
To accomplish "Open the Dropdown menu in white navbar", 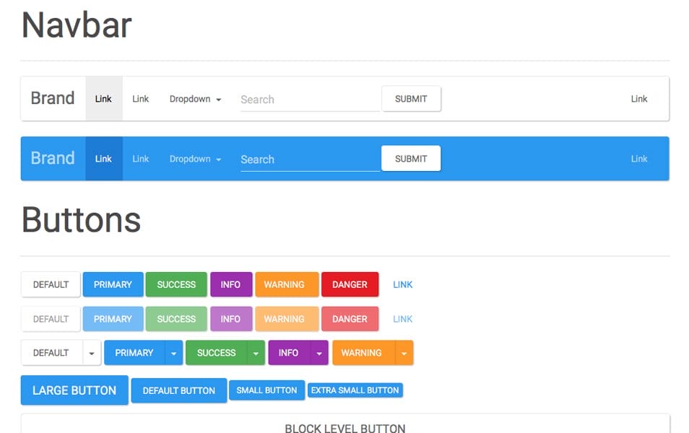I will tap(195, 99).
